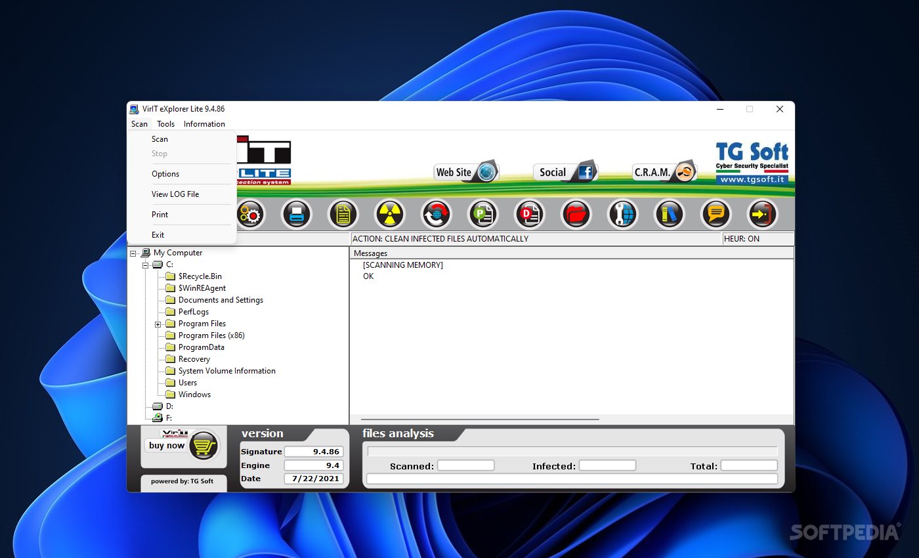Open the www.tgsoft.it link
Image resolution: width=919 pixels, height=558 pixels.
coord(752,179)
